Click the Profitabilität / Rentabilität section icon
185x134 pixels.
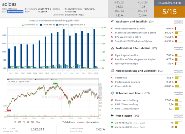pyautogui.click(x=112, y=48)
